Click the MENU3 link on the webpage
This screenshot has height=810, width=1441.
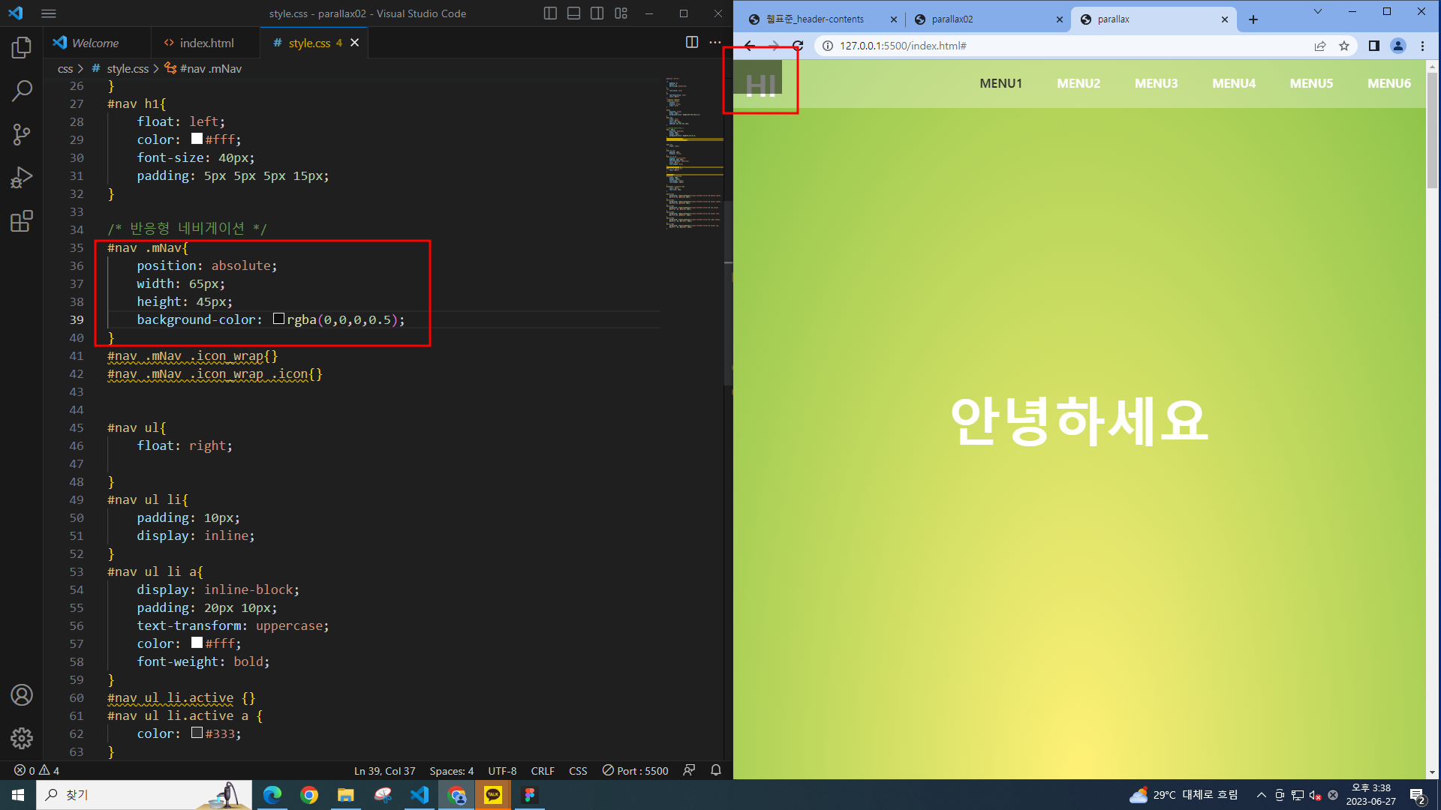point(1156,83)
